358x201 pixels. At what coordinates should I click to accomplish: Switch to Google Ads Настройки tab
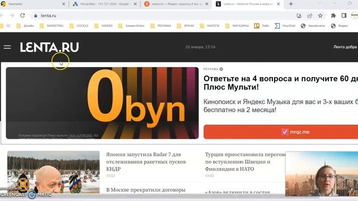(104, 4)
